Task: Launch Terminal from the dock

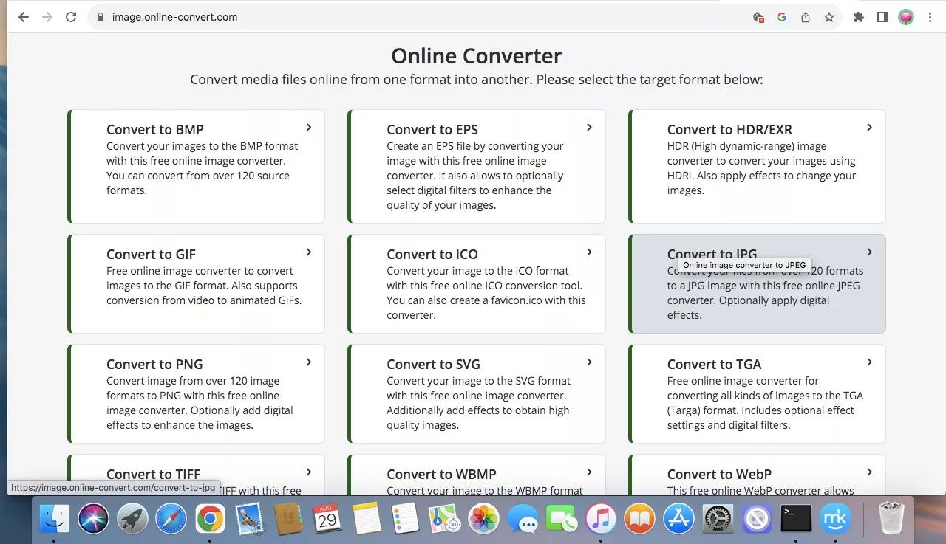Action: [x=796, y=518]
